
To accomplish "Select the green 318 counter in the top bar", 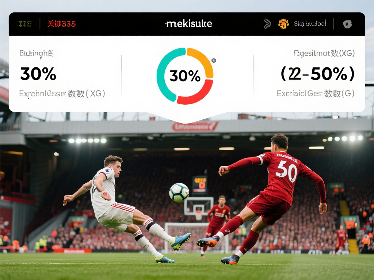I will tap(25, 24).
